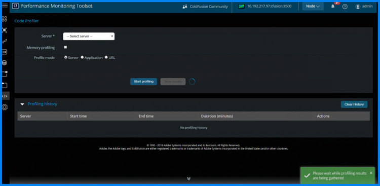Enable the Memory profiling checkbox
Screen dimensions: 380x186
(65, 47)
